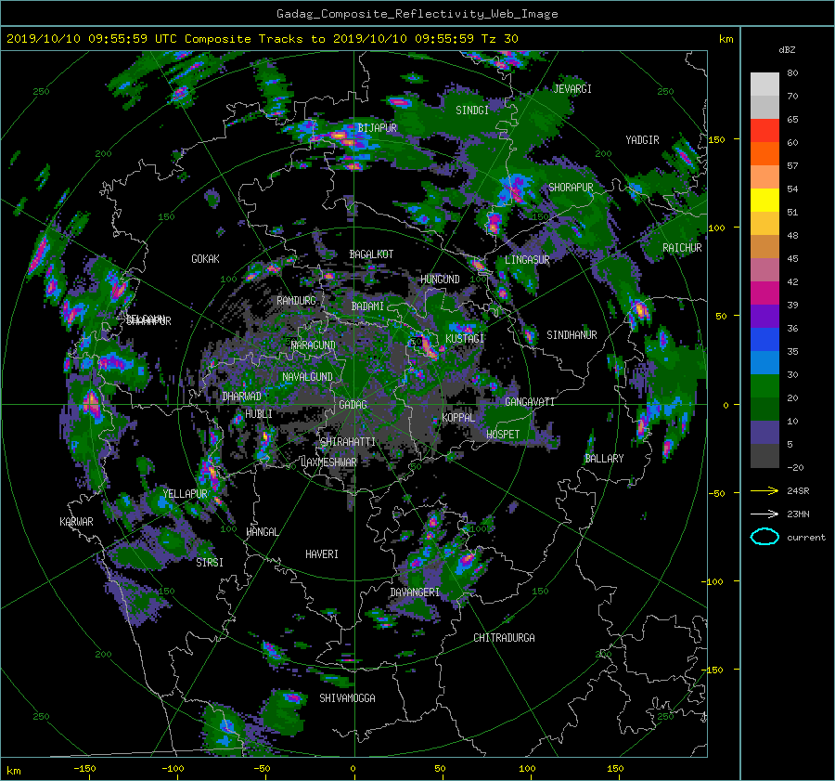Select the magenta 42 dBZ color swatch

pos(764,293)
